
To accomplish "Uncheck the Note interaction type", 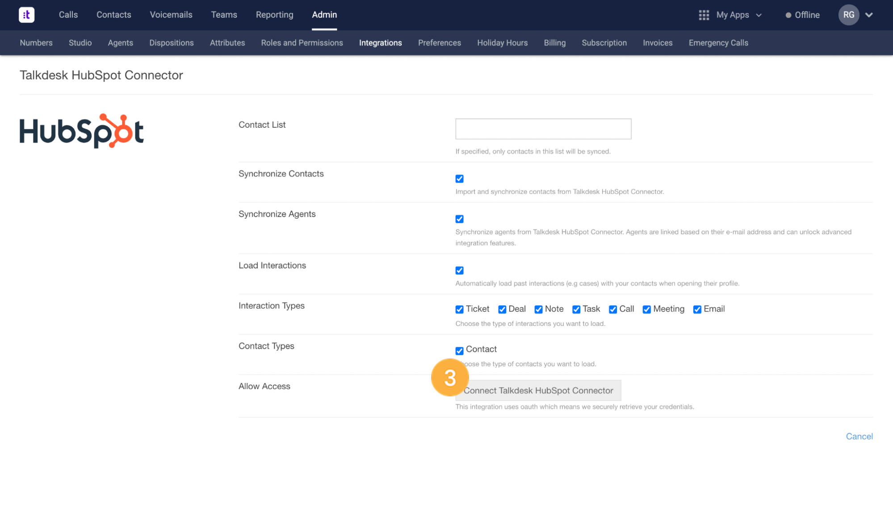I will click(538, 309).
